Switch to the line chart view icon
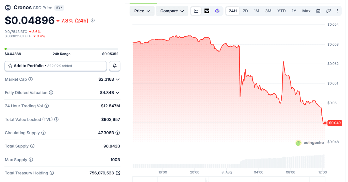This screenshot has width=348, height=182. pos(196,11)
